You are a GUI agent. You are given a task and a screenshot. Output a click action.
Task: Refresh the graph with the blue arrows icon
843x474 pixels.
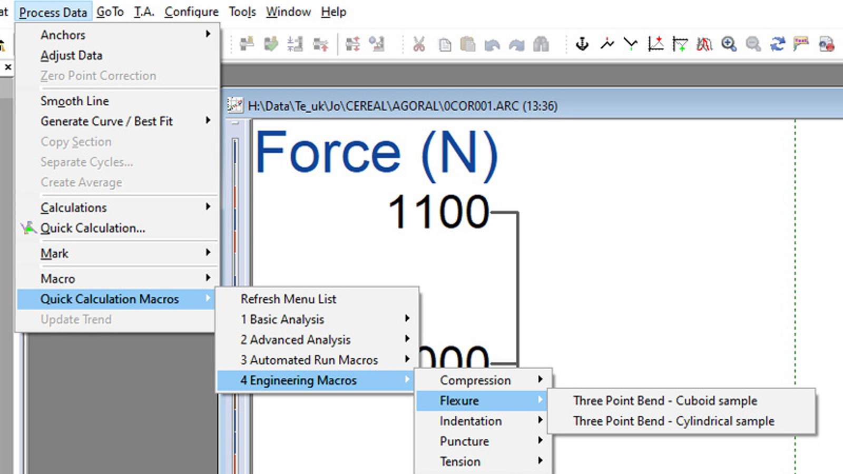coord(777,44)
